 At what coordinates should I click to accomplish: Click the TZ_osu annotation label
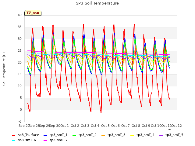coord(33,13)
